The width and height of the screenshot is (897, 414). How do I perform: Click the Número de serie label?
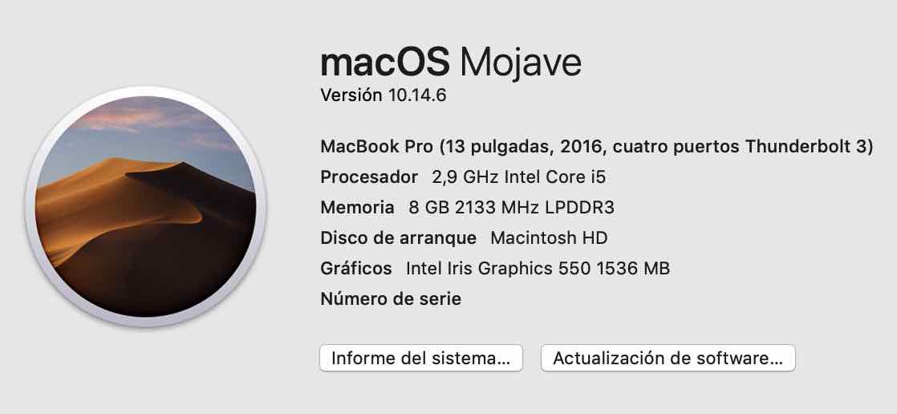391,298
